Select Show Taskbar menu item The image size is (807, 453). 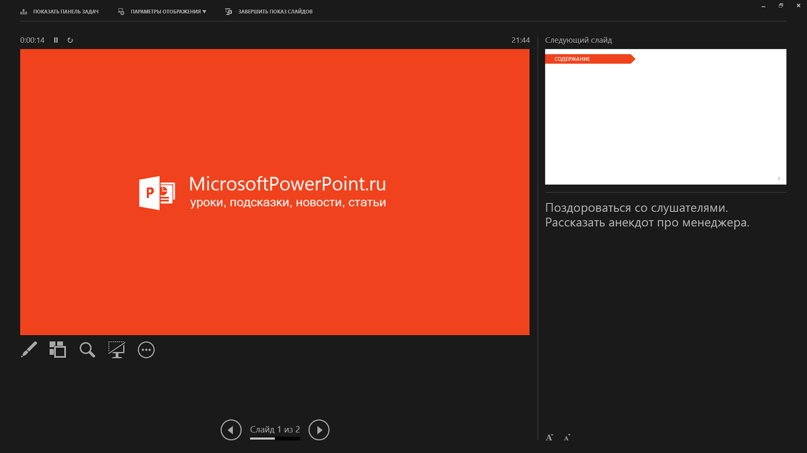(x=66, y=11)
